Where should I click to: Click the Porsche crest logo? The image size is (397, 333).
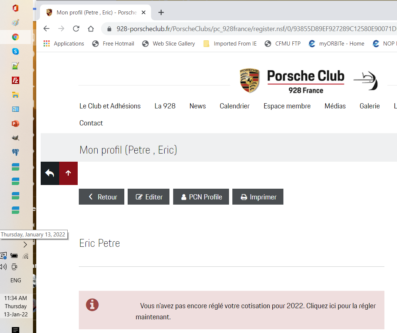click(x=249, y=81)
